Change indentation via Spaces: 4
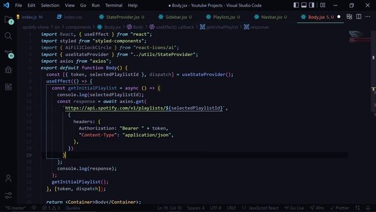The width and height of the screenshot is (376, 212). click(x=196, y=208)
